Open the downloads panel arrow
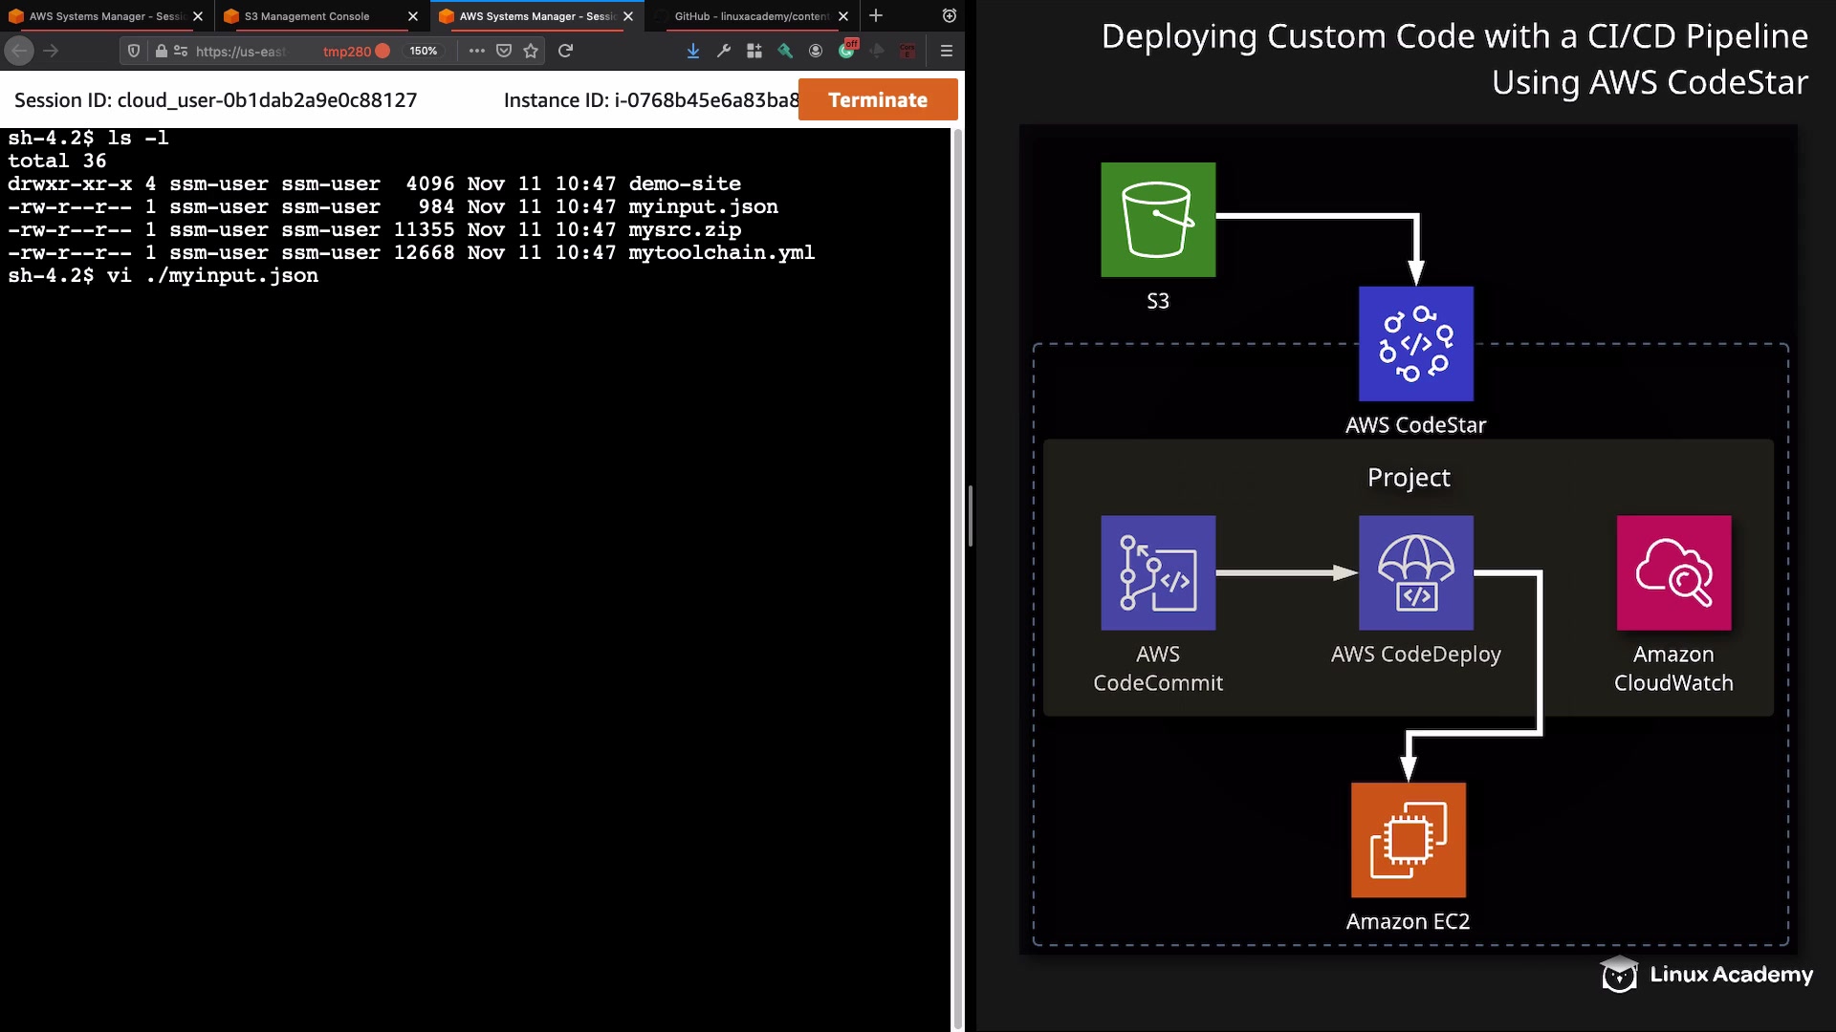Screen dimensions: 1836x1032 (693, 51)
